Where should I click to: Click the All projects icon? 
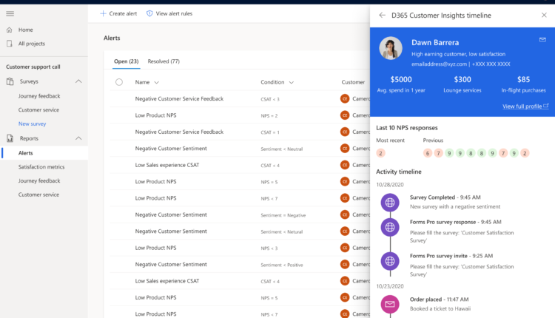click(10, 44)
